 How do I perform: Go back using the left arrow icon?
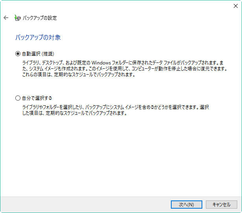(6, 18)
